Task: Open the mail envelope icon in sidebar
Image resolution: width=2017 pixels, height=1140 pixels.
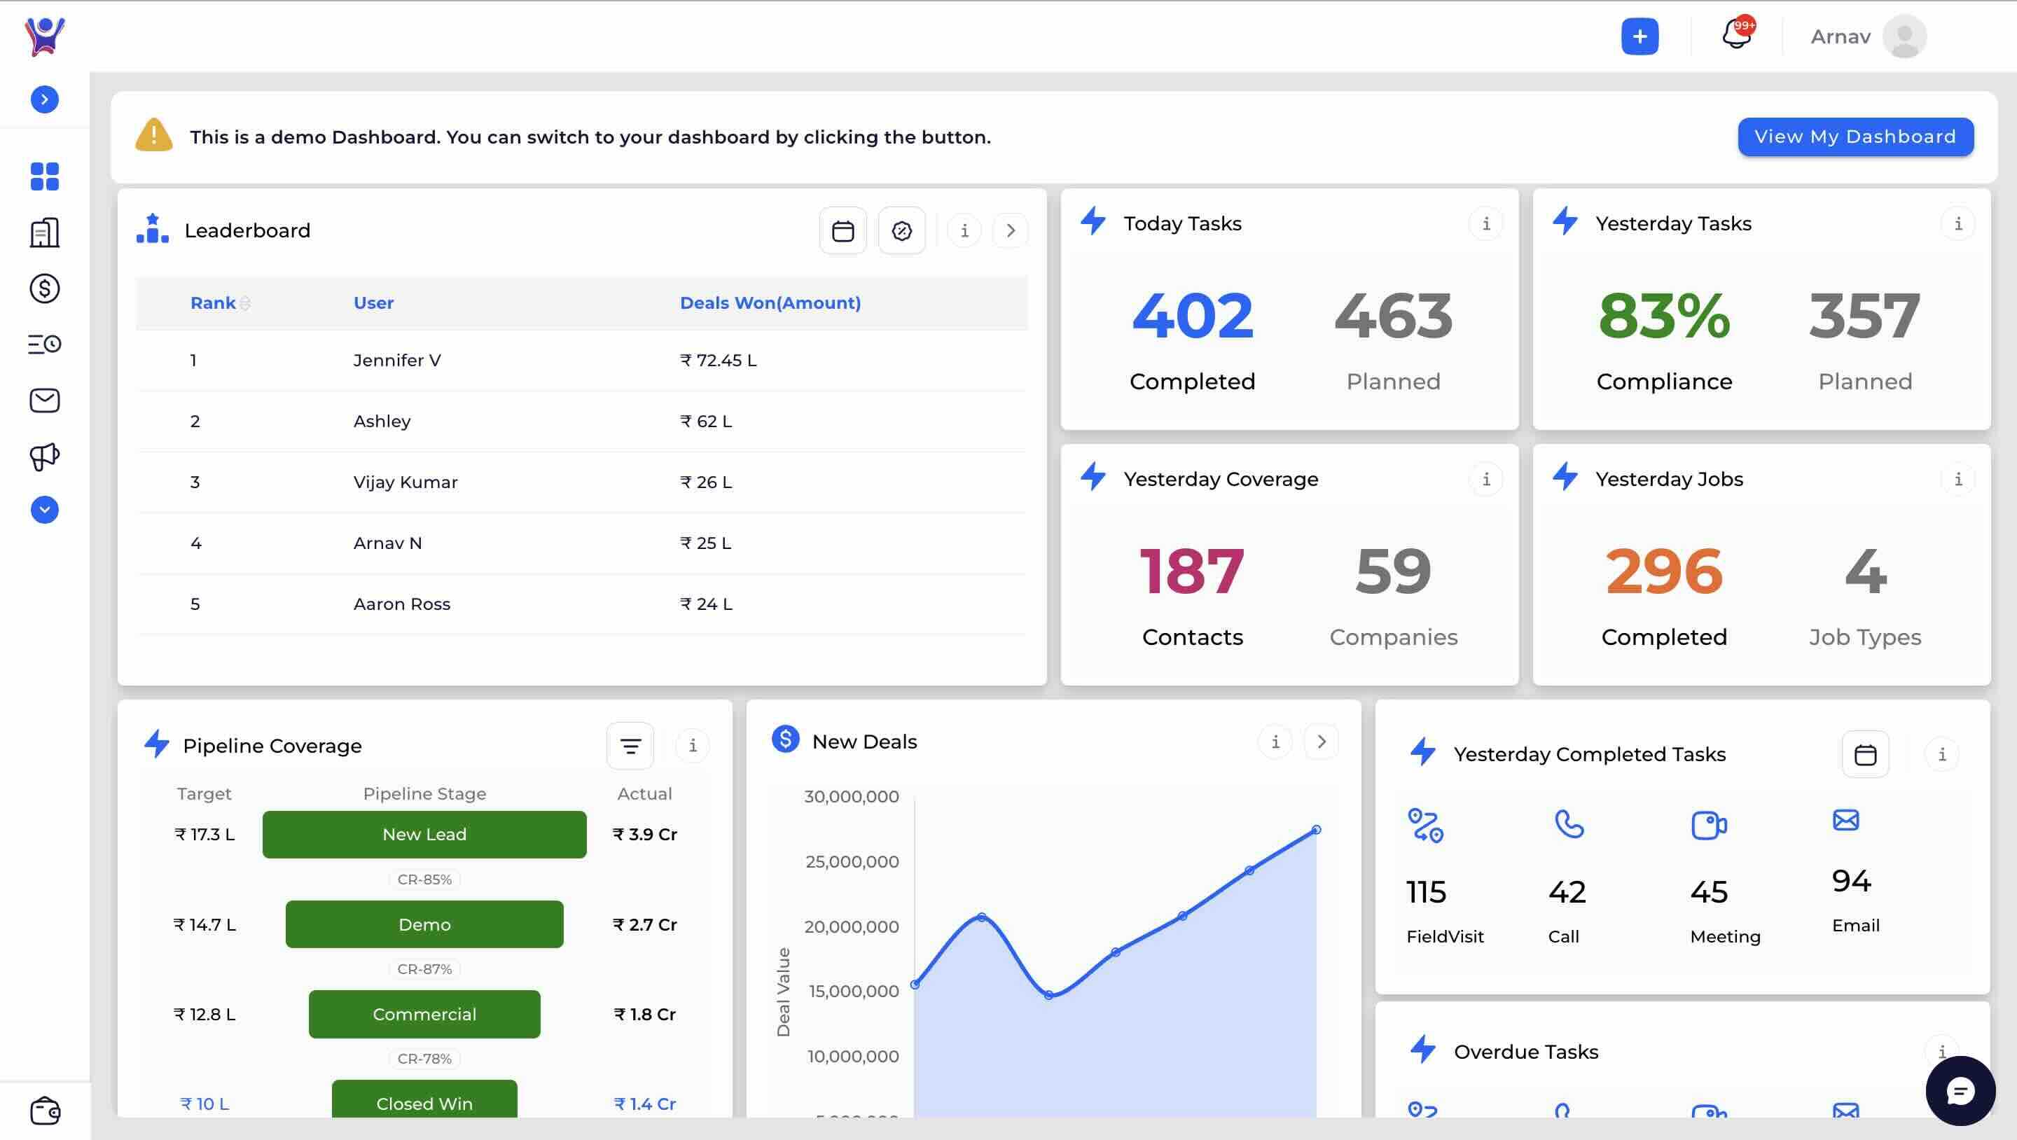Action: click(x=45, y=400)
